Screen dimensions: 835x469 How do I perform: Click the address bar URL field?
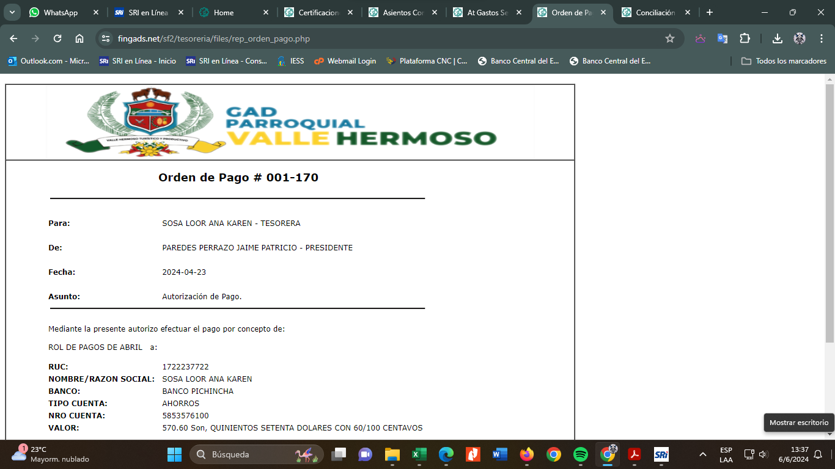pyautogui.click(x=367, y=38)
